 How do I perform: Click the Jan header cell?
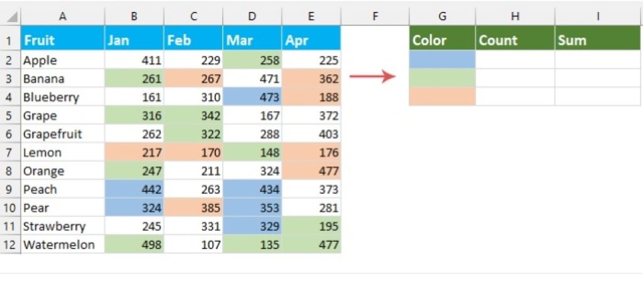pyautogui.click(x=134, y=40)
